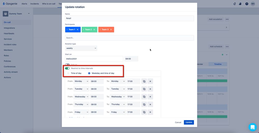259x133 pixels.
Task: Click the participants Search field
Action: coord(129,38)
